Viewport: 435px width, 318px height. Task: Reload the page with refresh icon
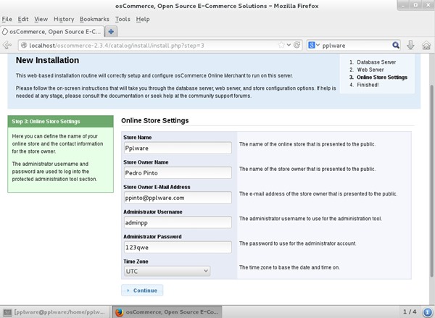(297, 45)
